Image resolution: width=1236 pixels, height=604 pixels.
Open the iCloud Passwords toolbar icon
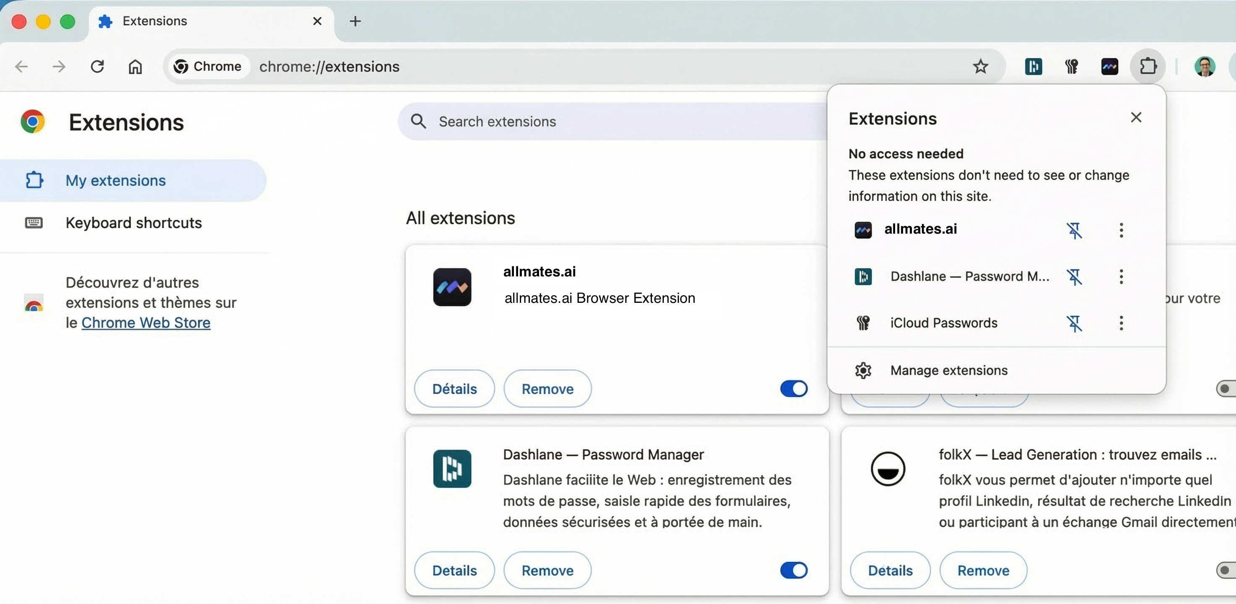click(1071, 66)
